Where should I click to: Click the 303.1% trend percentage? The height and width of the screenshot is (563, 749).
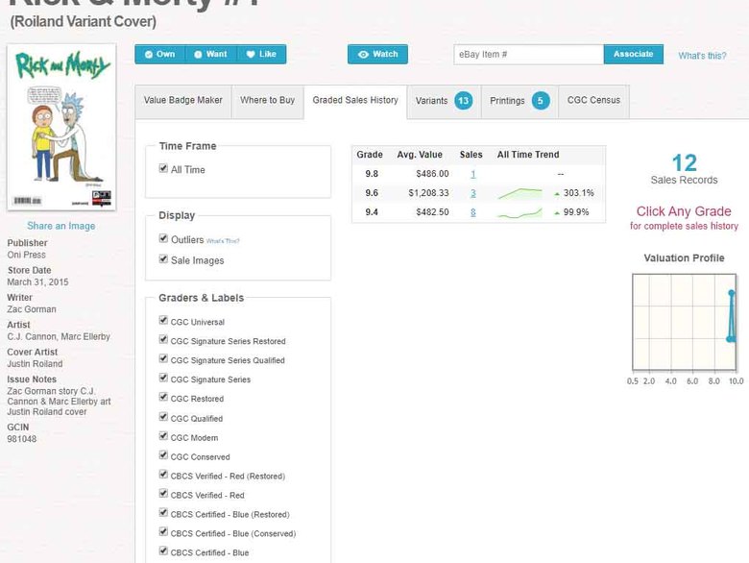pos(578,193)
